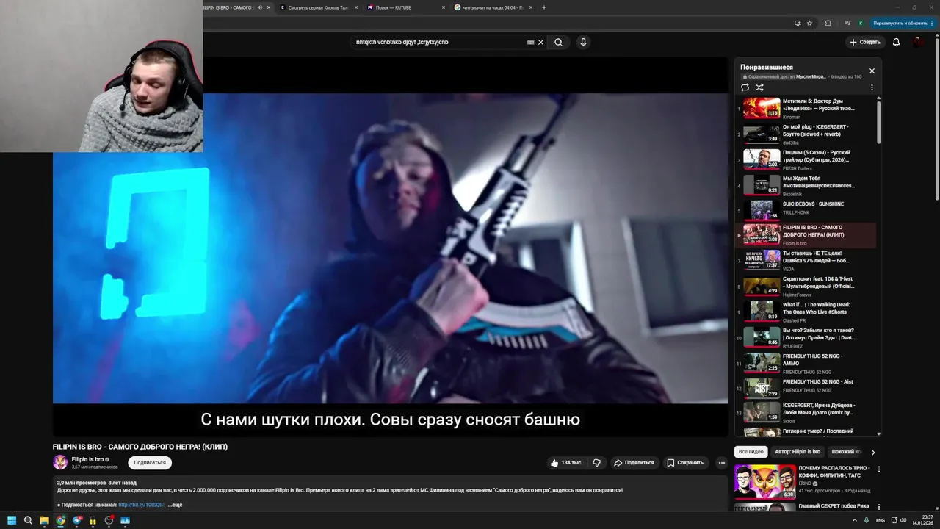The width and height of the screenshot is (940, 529).
Task: Open playlist panel three-dot menu
Action: click(872, 87)
